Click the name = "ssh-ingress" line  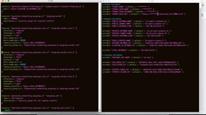[14, 98]
